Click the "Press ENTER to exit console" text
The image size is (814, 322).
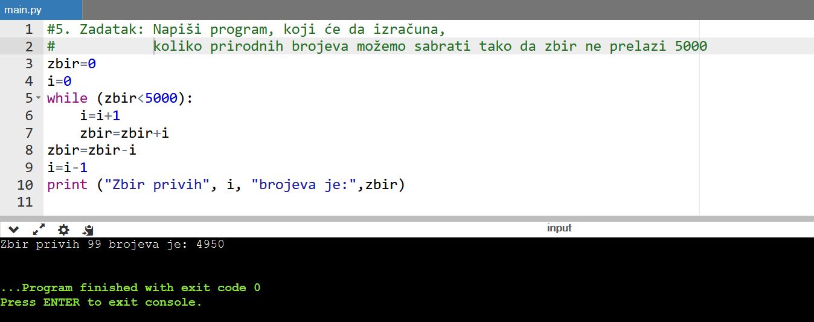pos(101,302)
